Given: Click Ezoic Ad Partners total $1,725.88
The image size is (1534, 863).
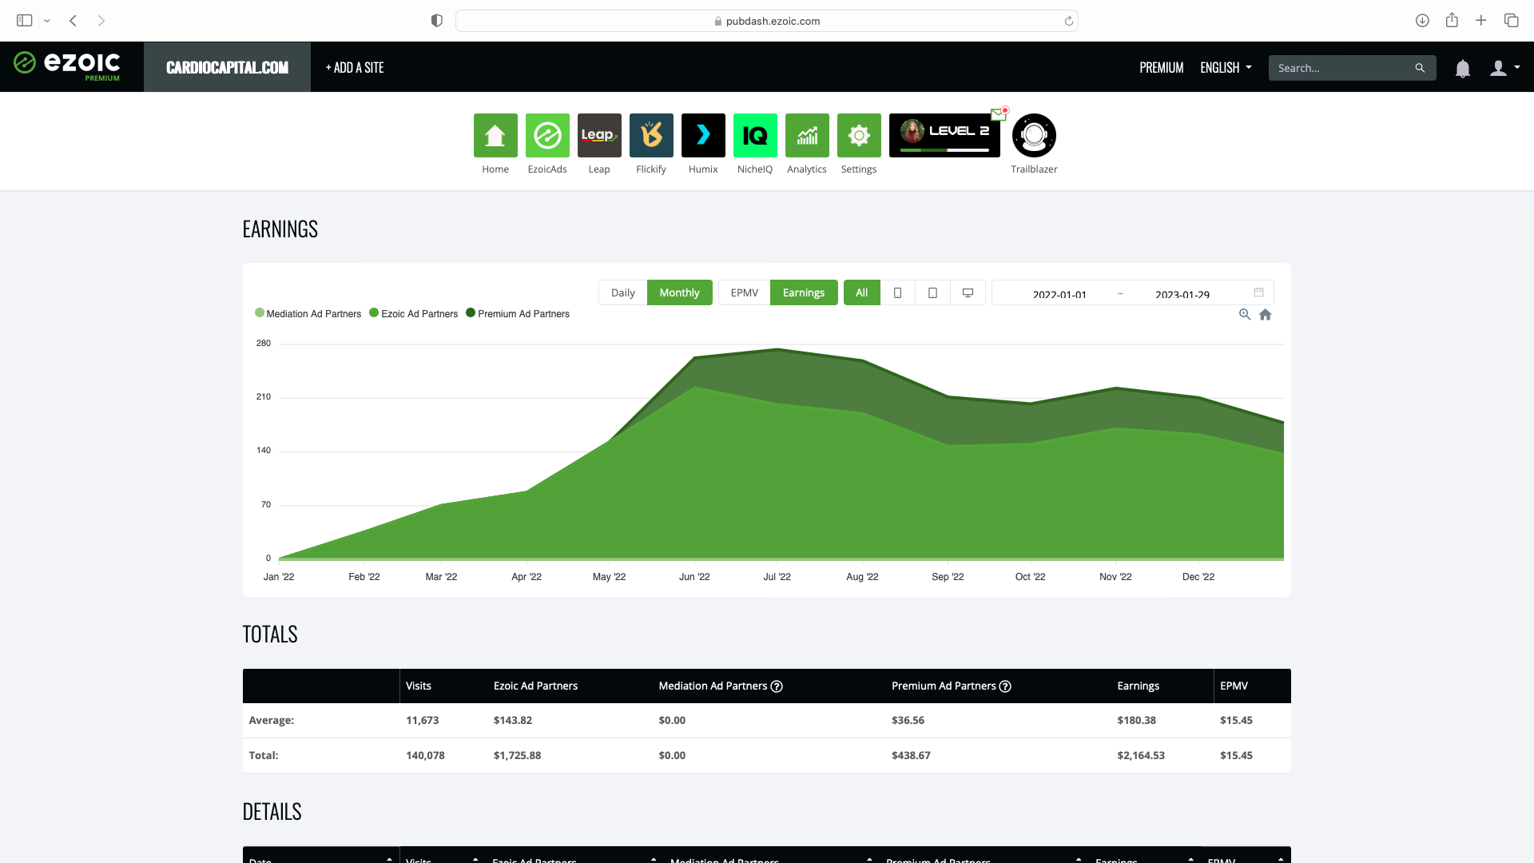Looking at the screenshot, I should pos(517,755).
